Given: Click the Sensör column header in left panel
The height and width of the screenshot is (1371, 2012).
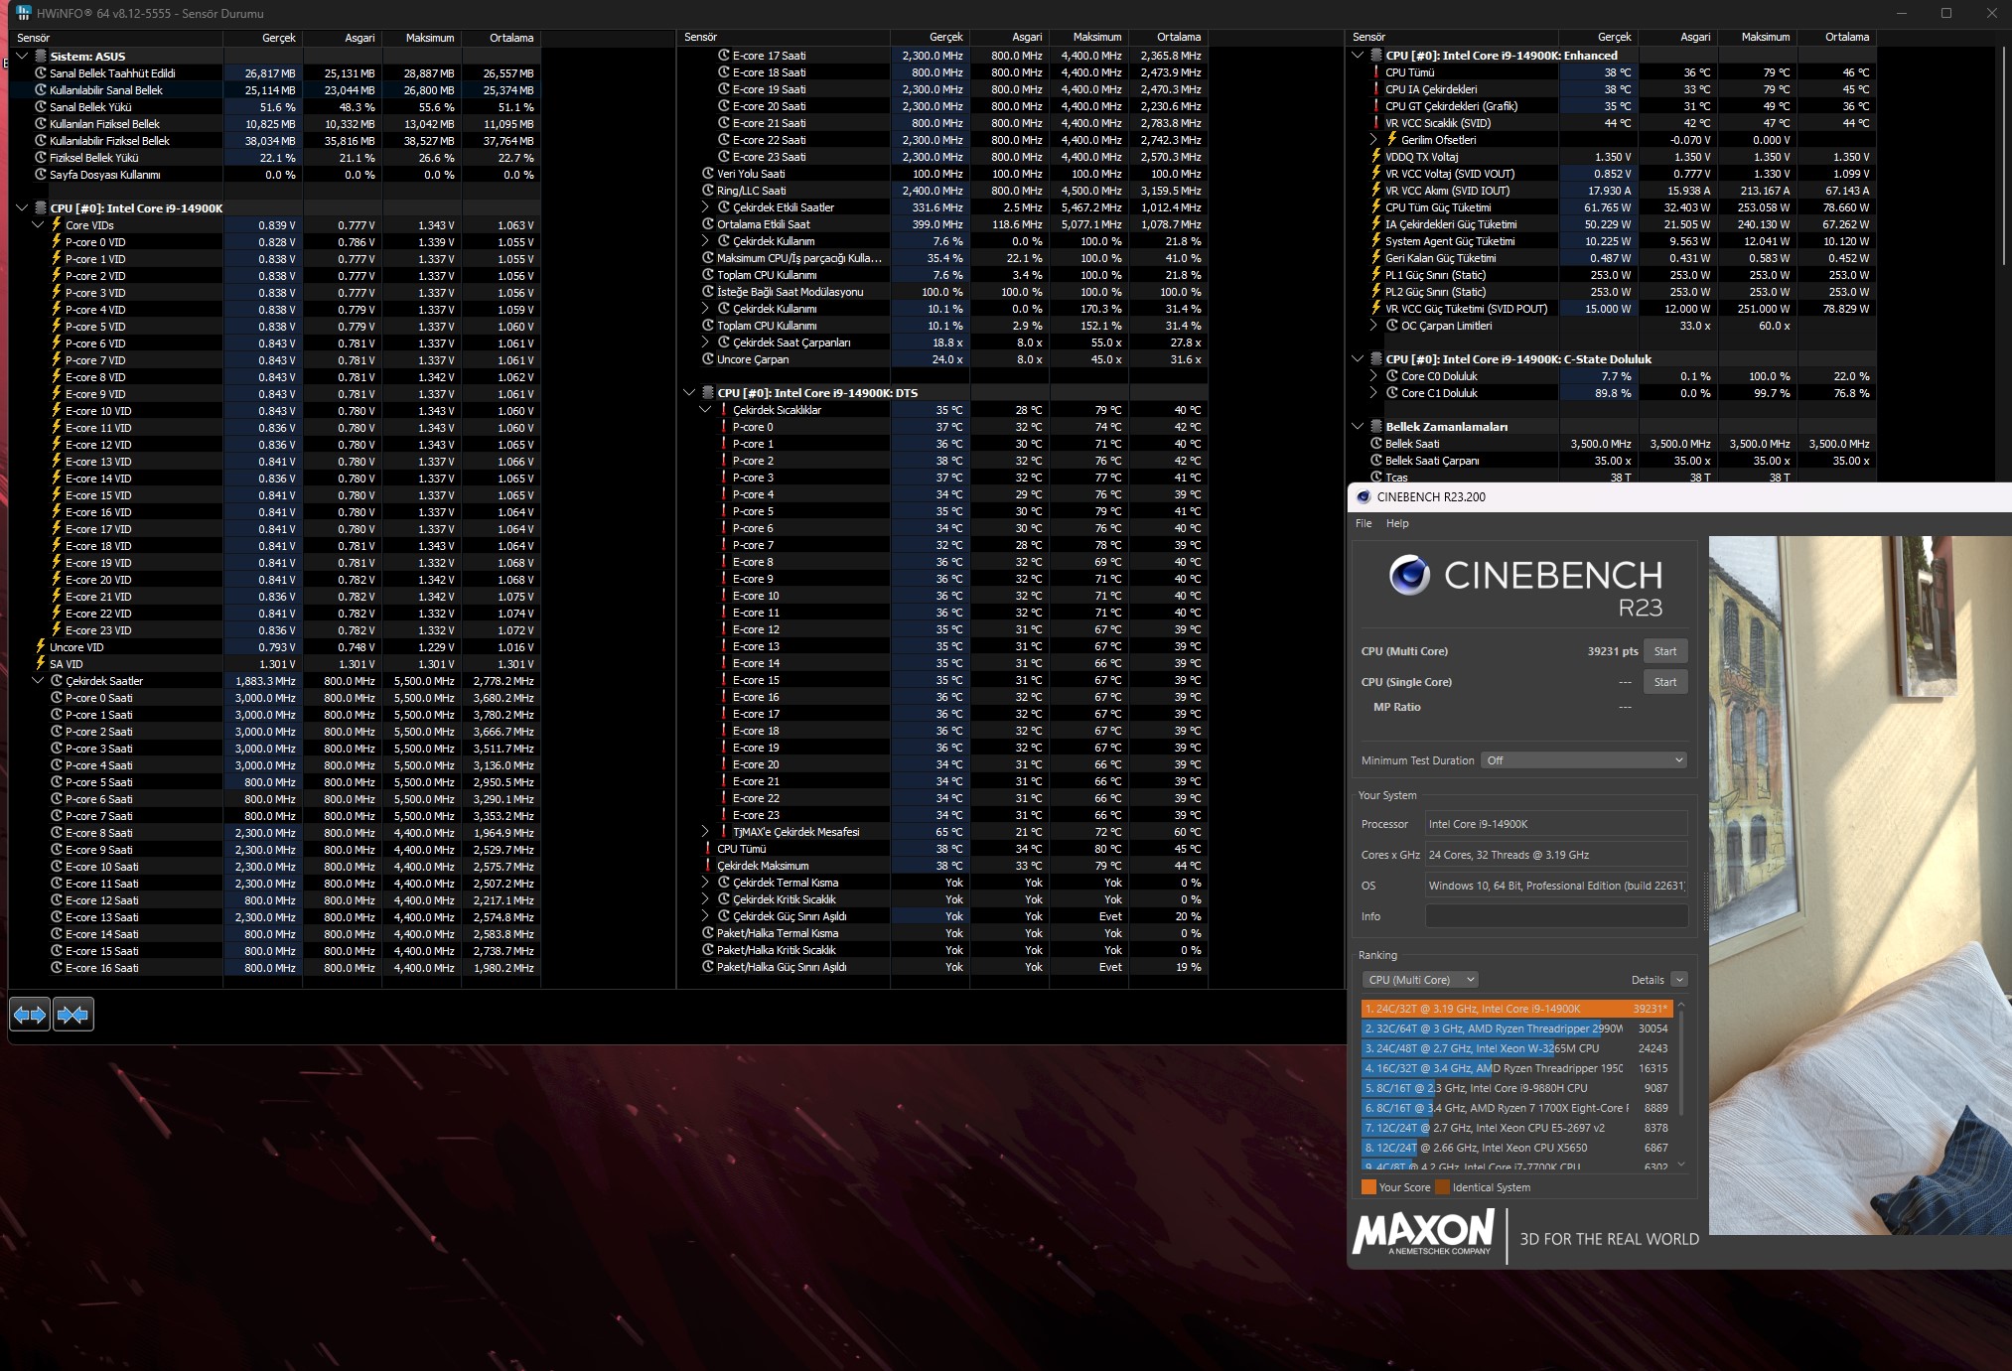Looking at the screenshot, I should [116, 38].
